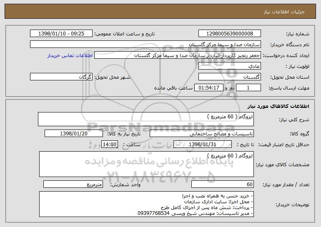
Task: Click the label استان محل تحویل
Action: (x=290, y=77)
